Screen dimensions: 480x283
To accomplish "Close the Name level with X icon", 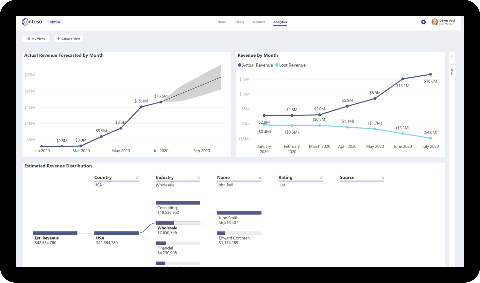I will (x=260, y=178).
